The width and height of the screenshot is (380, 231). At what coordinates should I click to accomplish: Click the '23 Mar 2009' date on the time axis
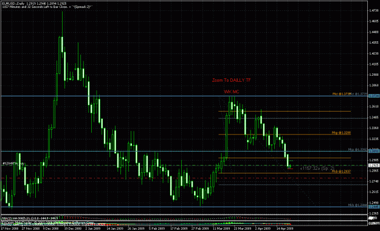pyautogui.click(x=243, y=229)
